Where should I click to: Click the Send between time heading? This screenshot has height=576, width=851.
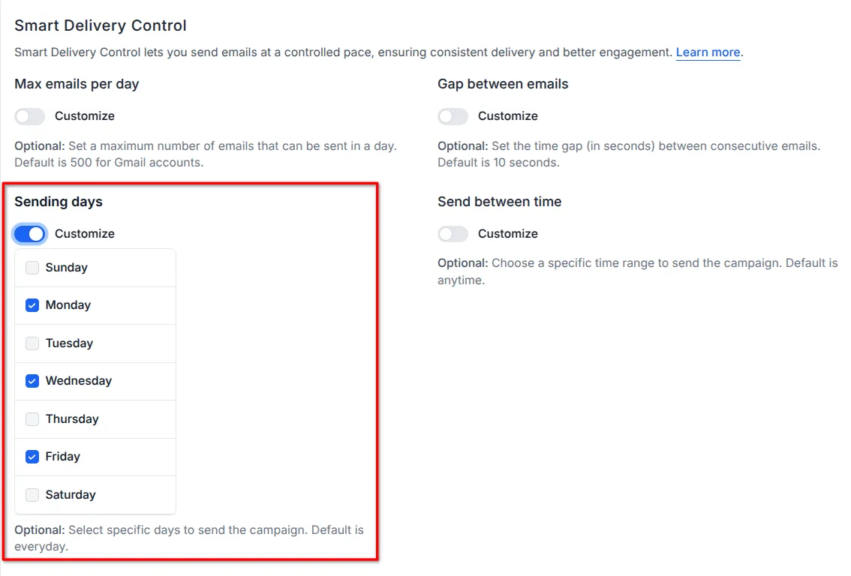[499, 201]
